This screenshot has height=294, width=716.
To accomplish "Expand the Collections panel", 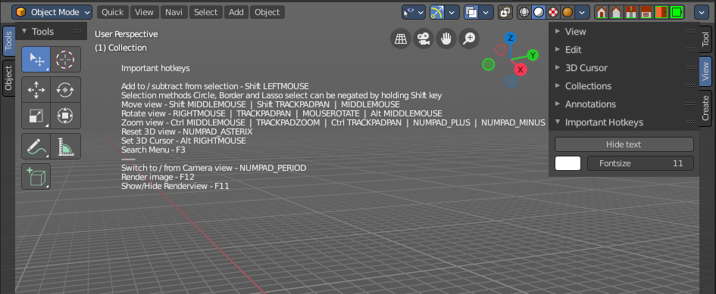I will 624,86.
